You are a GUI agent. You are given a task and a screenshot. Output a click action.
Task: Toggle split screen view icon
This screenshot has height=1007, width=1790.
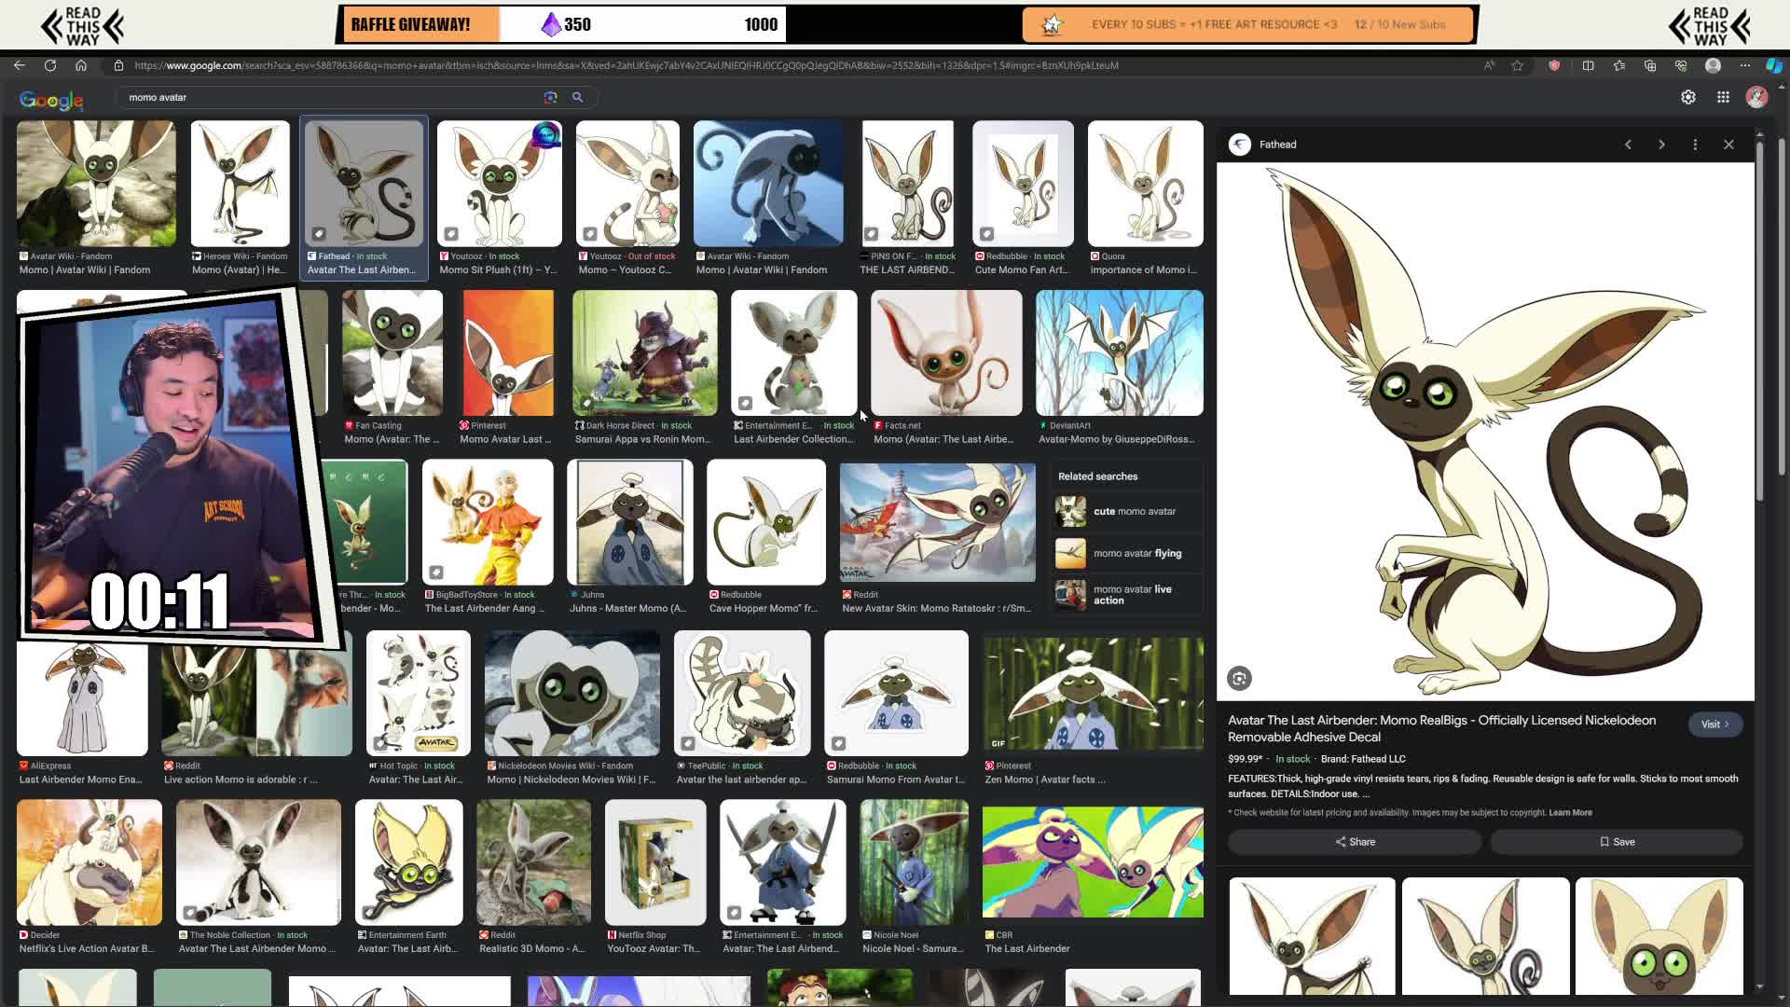[x=1589, y=65]
